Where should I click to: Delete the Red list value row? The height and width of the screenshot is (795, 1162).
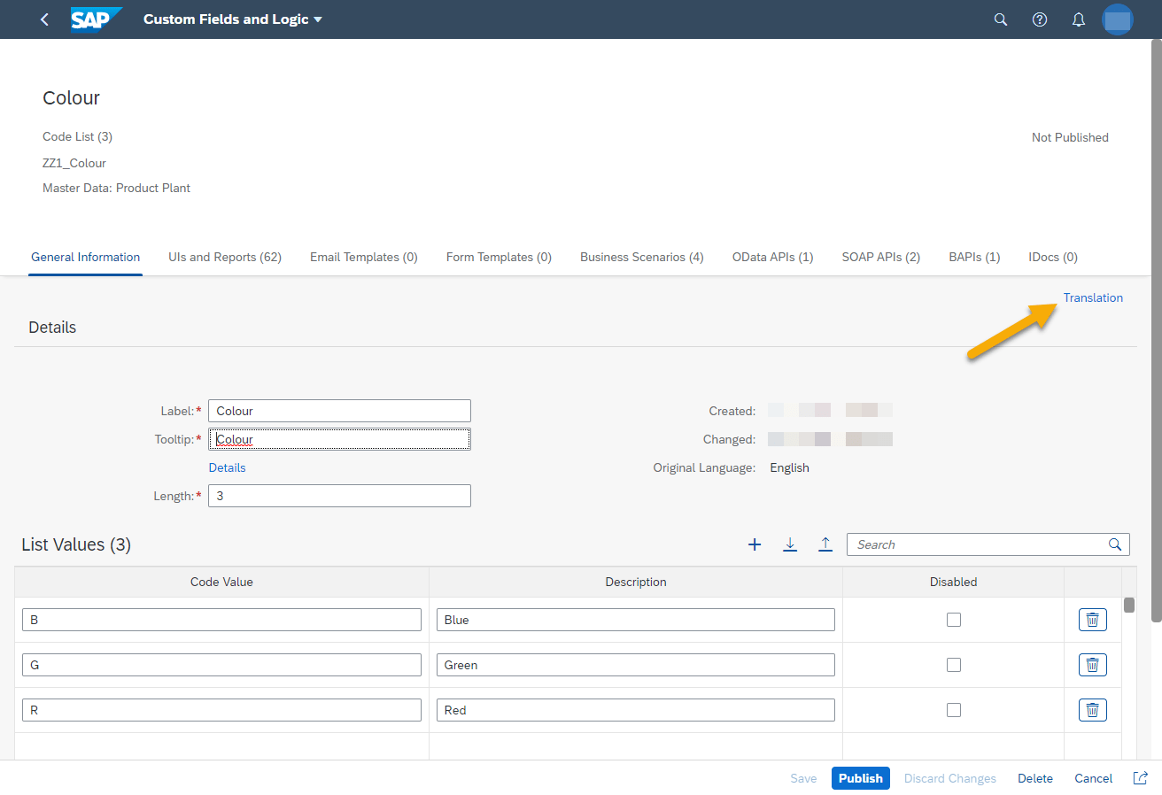[1093, 710]
